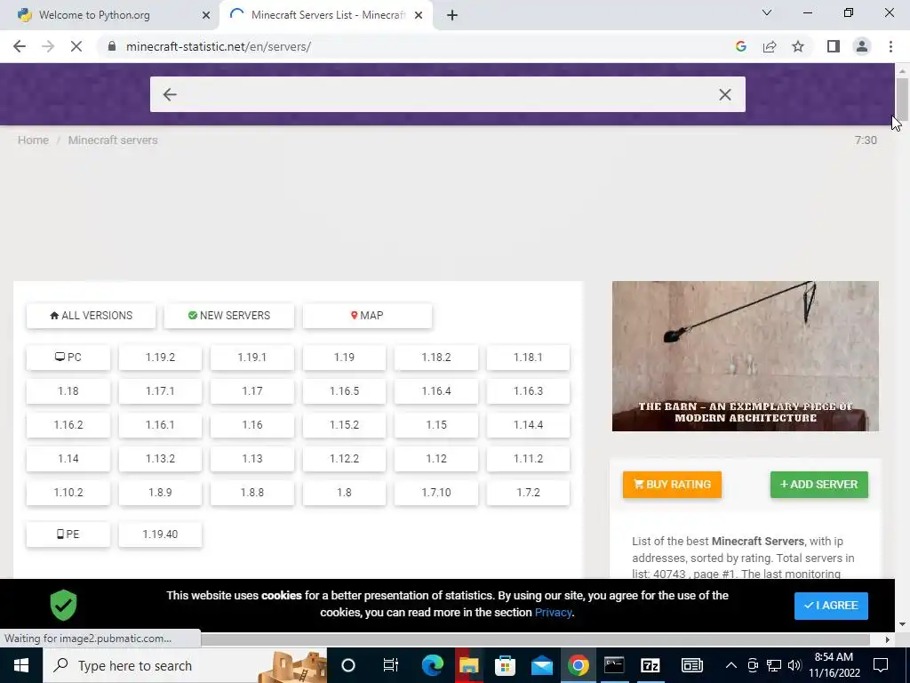
Task: Select version 1.14.4
Action: (x=528, y=424)
